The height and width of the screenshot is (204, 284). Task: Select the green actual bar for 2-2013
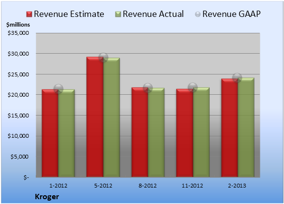coord(246,128)
